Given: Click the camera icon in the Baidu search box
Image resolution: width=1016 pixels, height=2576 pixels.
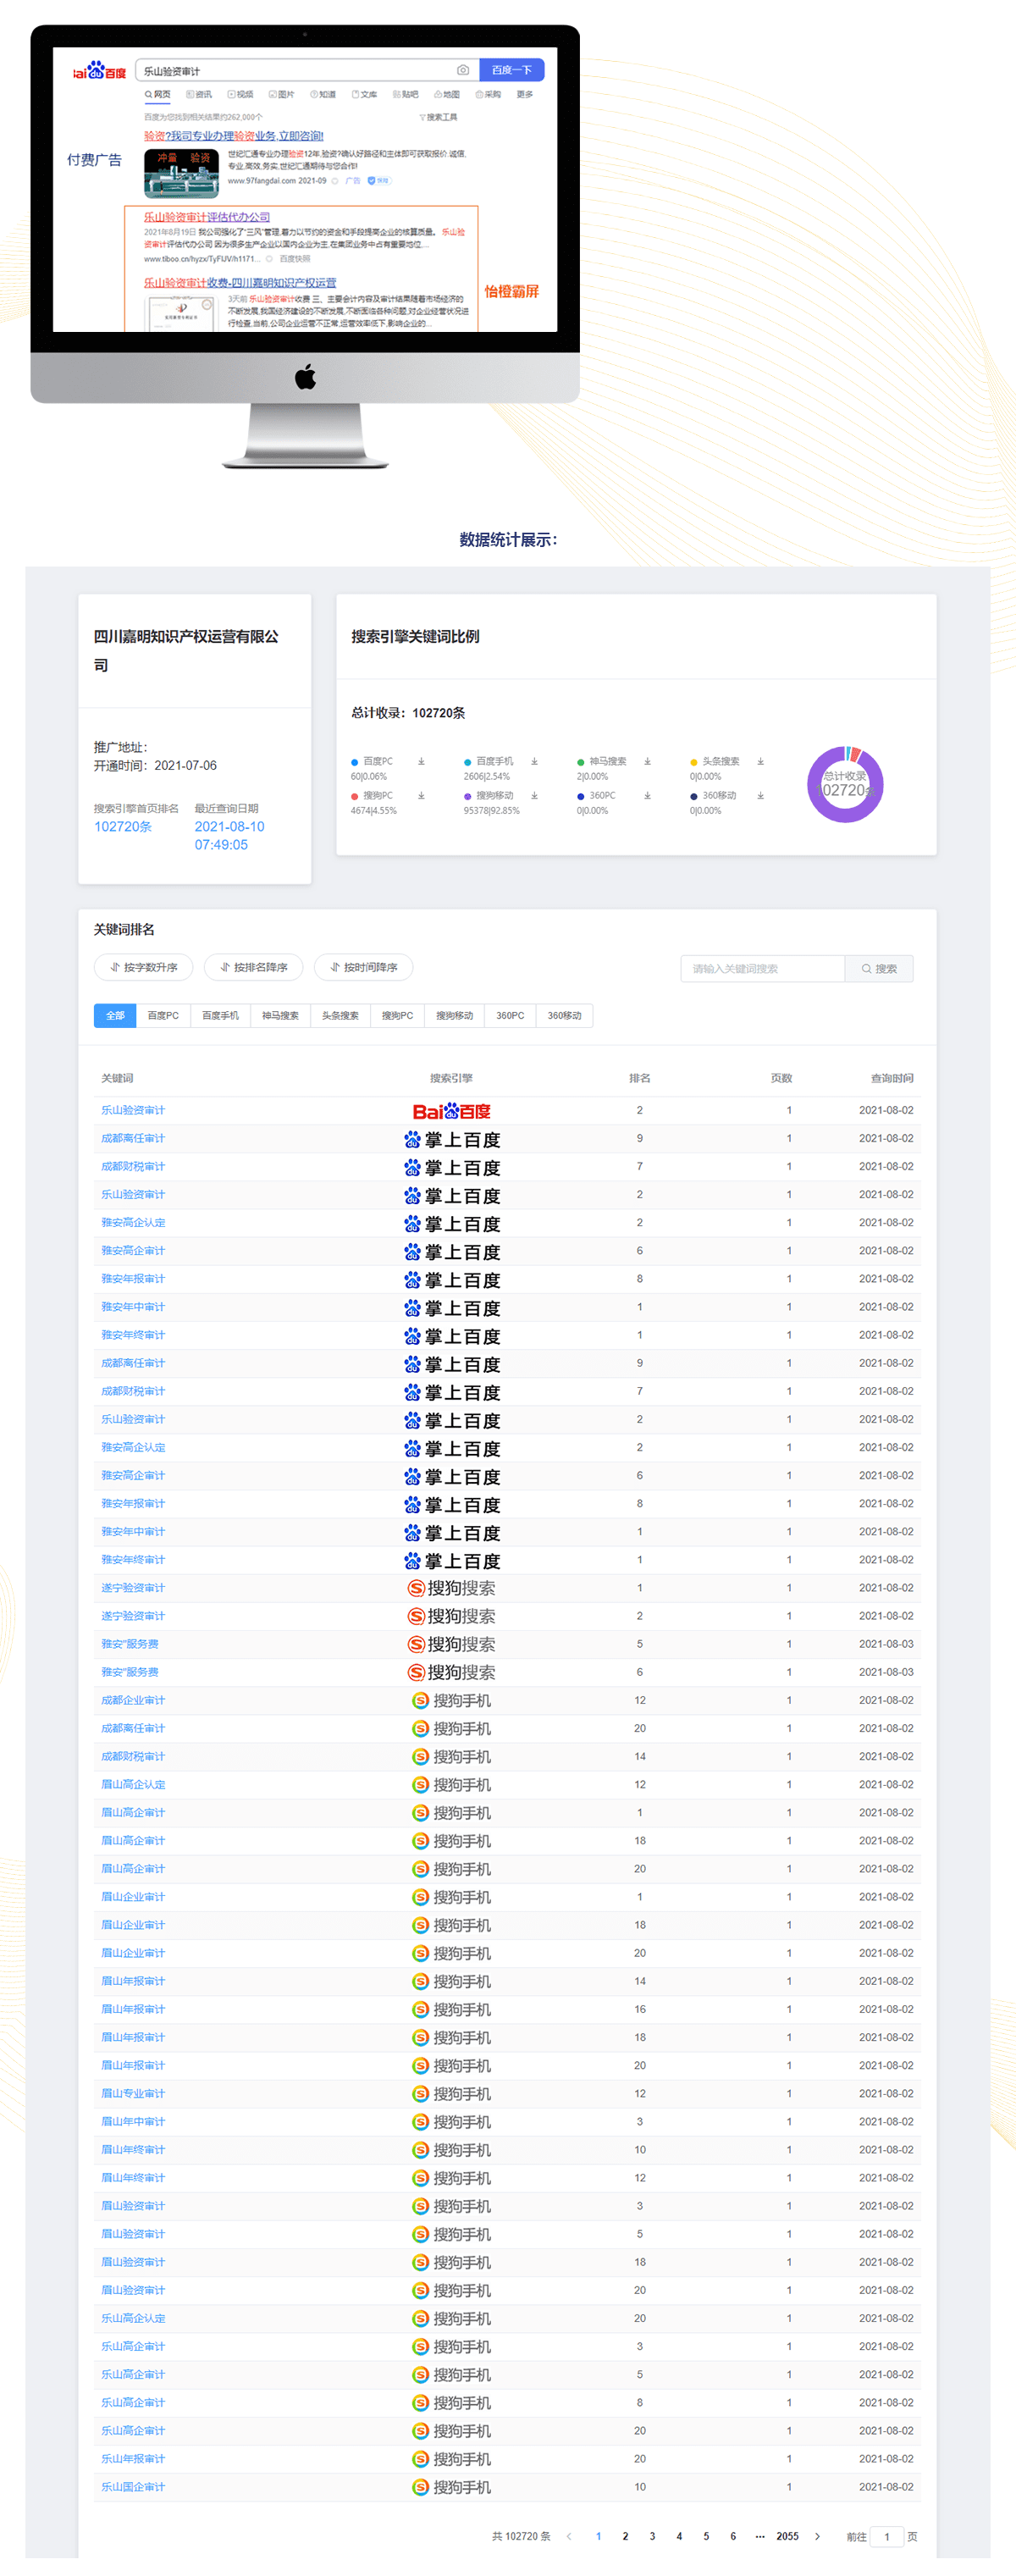Looking at the screenshot, I should tap(463, 70).
